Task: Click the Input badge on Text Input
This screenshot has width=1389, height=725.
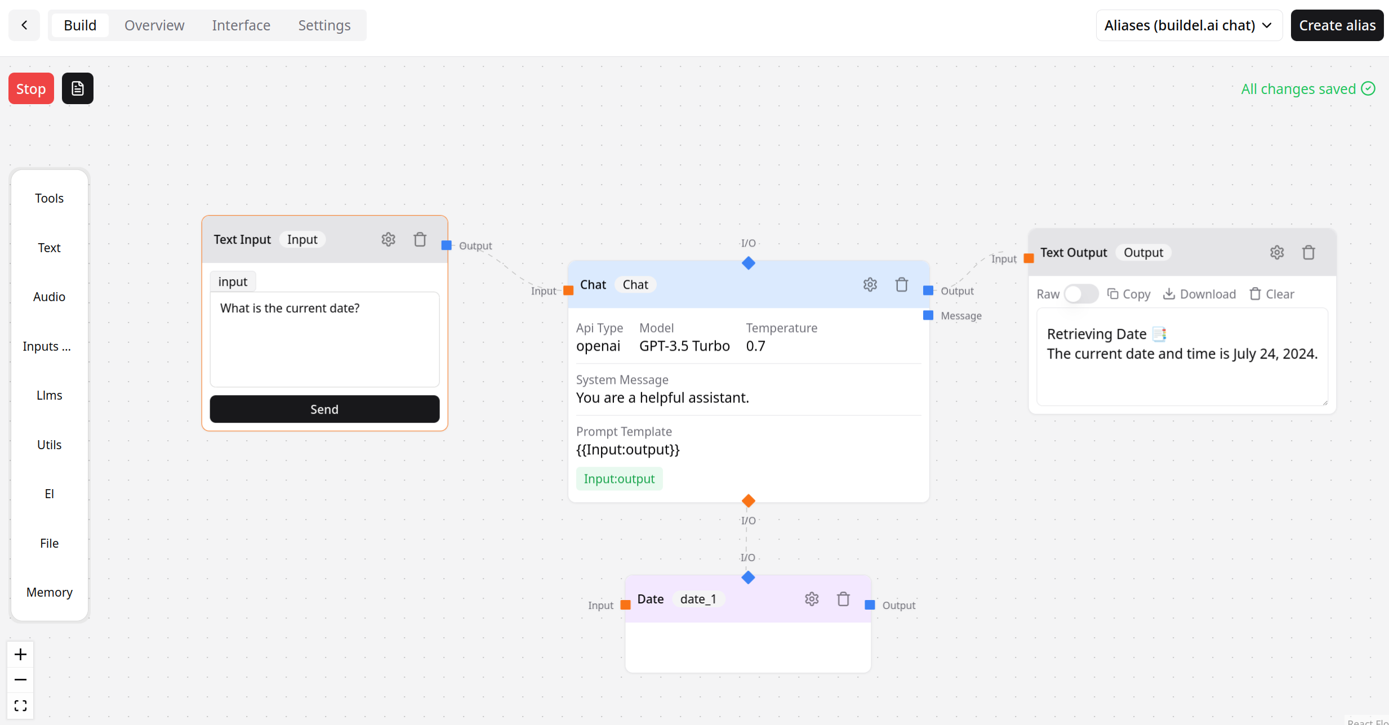Action: click(x=302, y=239)
